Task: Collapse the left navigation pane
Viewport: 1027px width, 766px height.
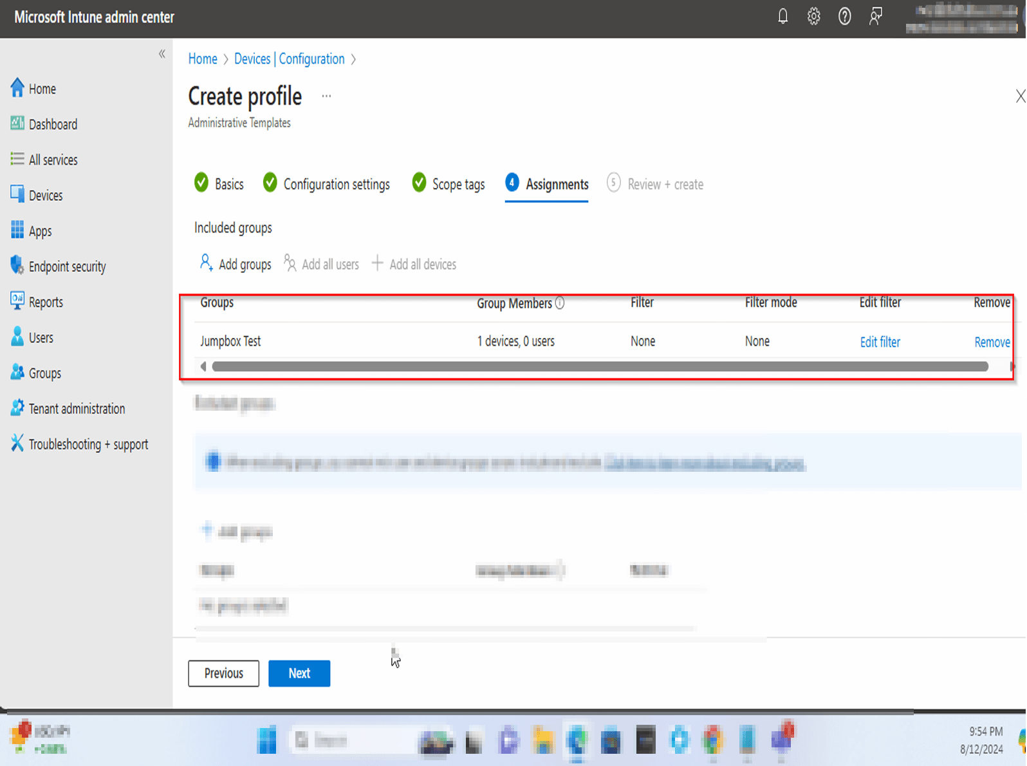Action: click(162, 54)
